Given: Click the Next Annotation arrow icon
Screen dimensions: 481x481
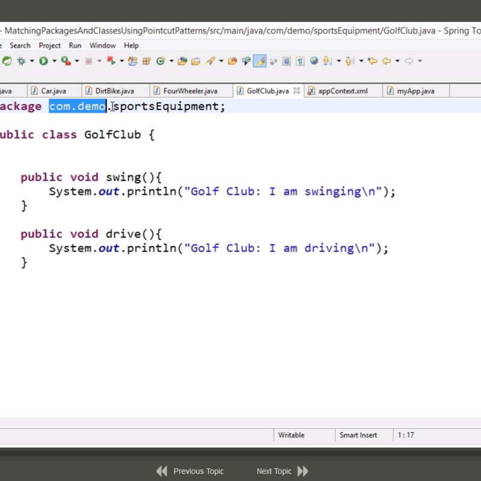Looking at the screenshot, I should coord(327,61).
